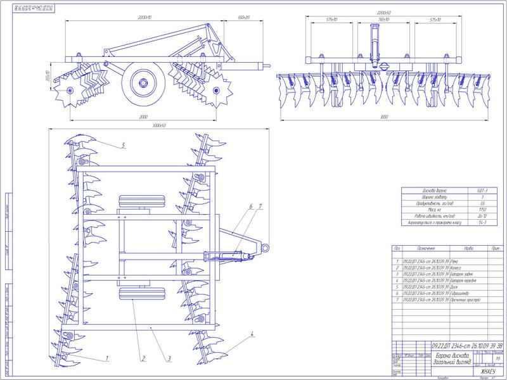Image resolution: width=507 pixels, height=380 pixels.
Task: Click the "2200±10" dimension above the side view
Action: pos(144,18)
